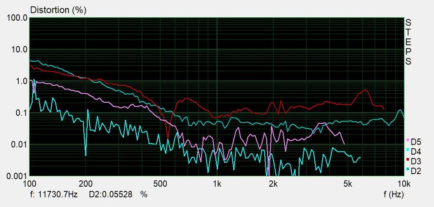Click the '100.0' y-axis label

(17, 18)
